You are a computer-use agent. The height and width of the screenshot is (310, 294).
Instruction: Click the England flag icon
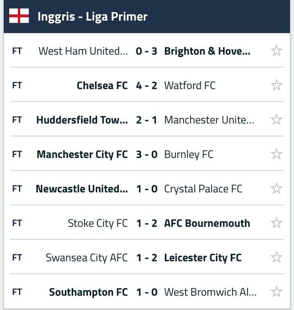(x=19, y=17)
